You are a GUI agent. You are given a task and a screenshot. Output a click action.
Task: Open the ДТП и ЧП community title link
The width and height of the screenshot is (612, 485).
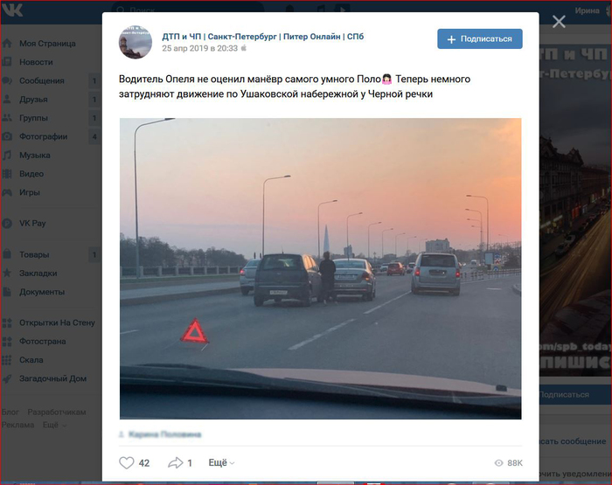pyautogui.click(x=262, y=37)
